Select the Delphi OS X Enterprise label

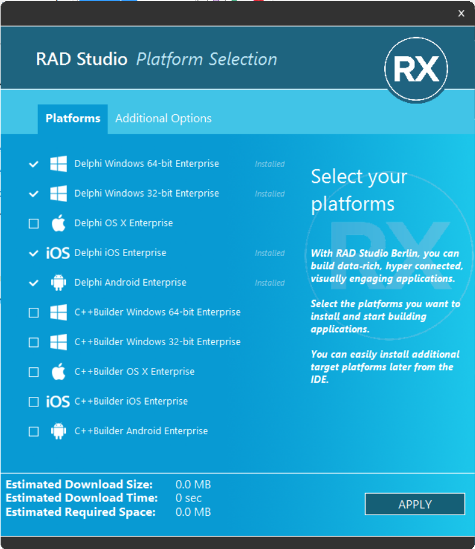[x=124, y=223]
